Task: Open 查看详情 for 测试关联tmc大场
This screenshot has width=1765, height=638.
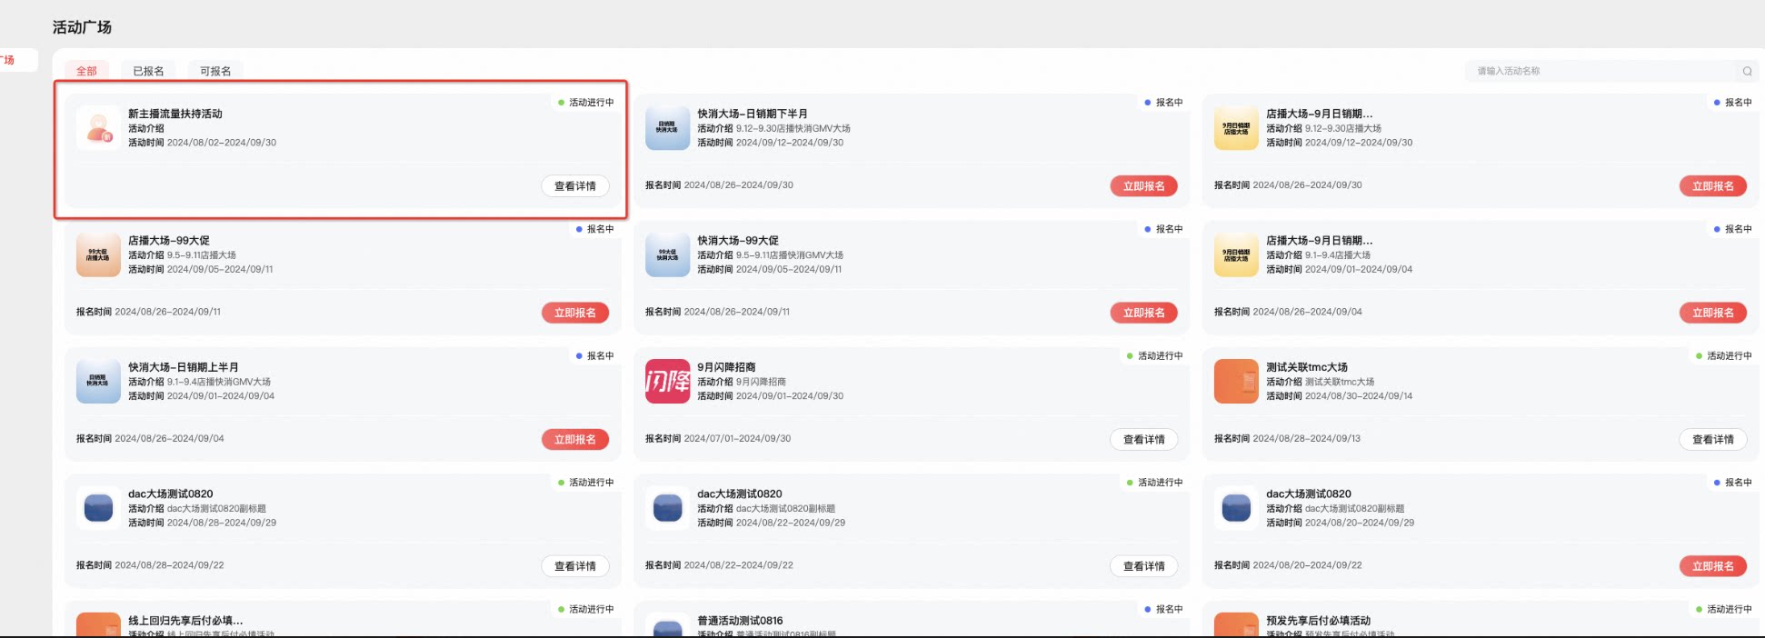Action: tap(1712, 439)
